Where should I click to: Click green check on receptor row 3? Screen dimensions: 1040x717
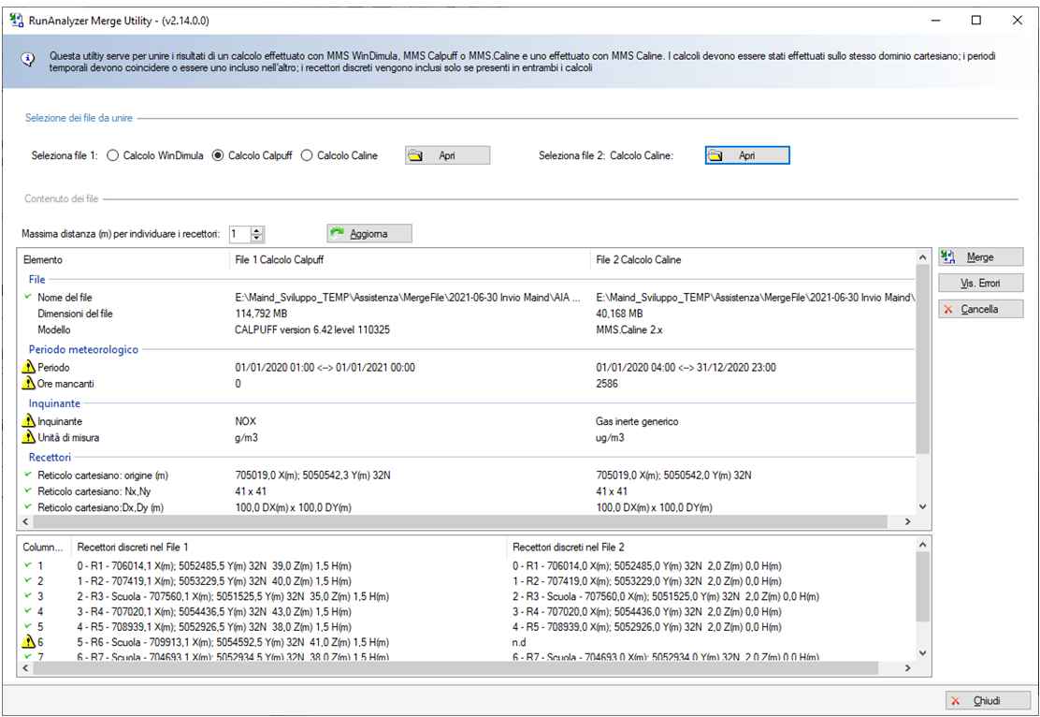click(28, 595)
